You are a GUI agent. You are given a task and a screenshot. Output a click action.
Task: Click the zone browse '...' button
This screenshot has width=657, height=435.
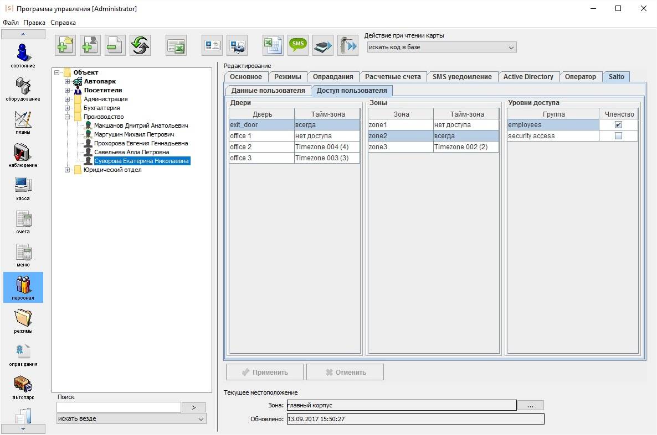(x=530, y=406)
